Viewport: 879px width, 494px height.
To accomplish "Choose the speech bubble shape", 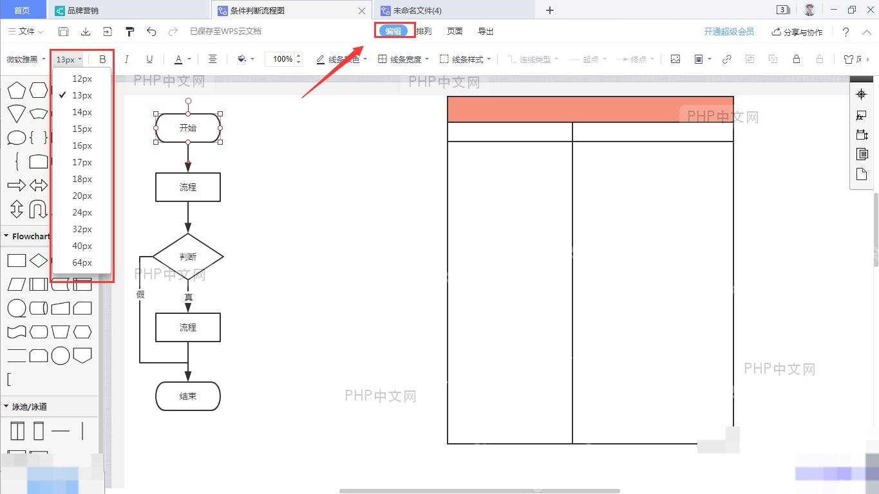I will [16, 138].
